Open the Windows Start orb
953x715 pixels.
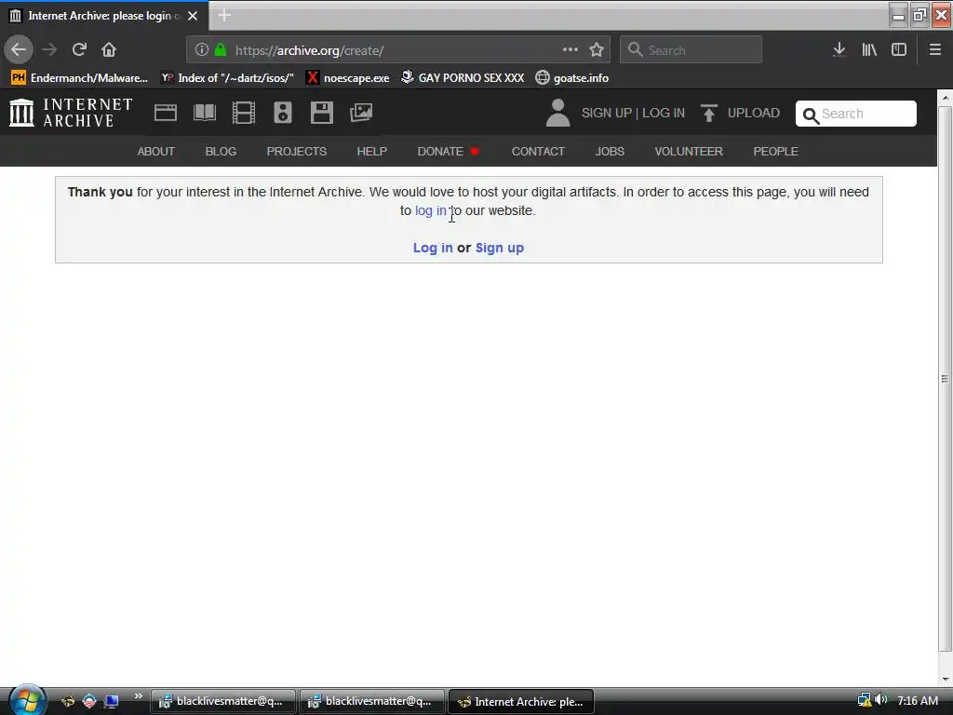point(27,700)
